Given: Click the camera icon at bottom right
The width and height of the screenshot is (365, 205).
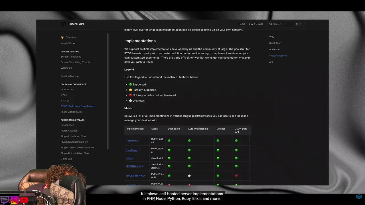Looking at the screenshot, I should (359, 197).
